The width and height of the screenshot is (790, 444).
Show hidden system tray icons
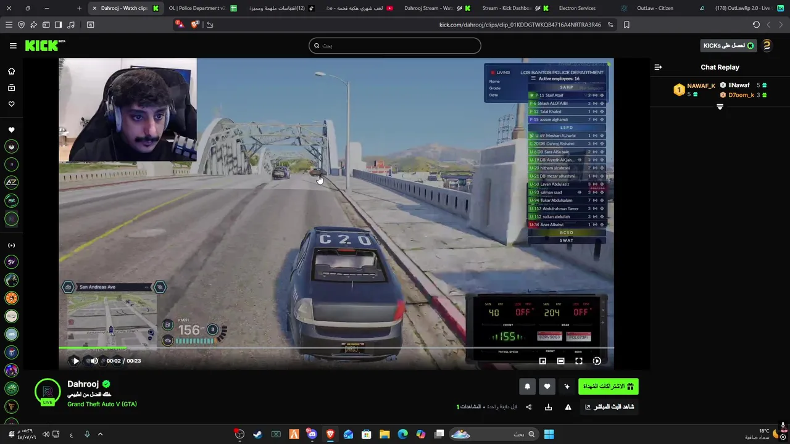pos(101,434)
